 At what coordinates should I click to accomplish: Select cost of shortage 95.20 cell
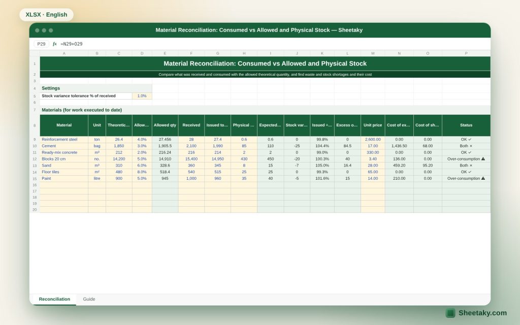[428, 166]
